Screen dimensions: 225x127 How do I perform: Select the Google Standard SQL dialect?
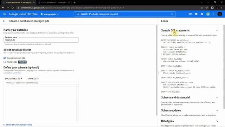(x=5, y=58)
